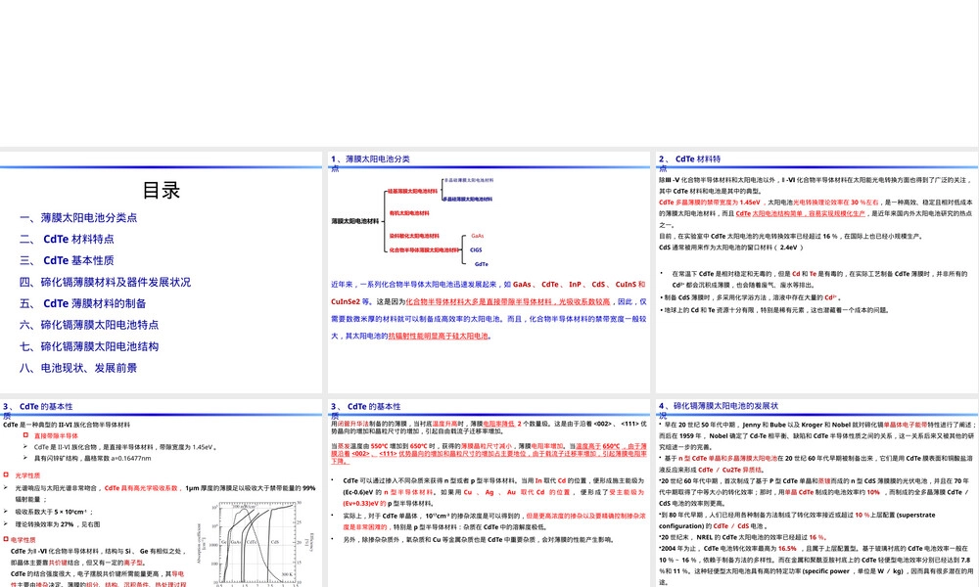The image size is (979, 587).
Task: Click the 非晶硅薄膜太阳电池材料 leaf label
Action: coord(468,180)
